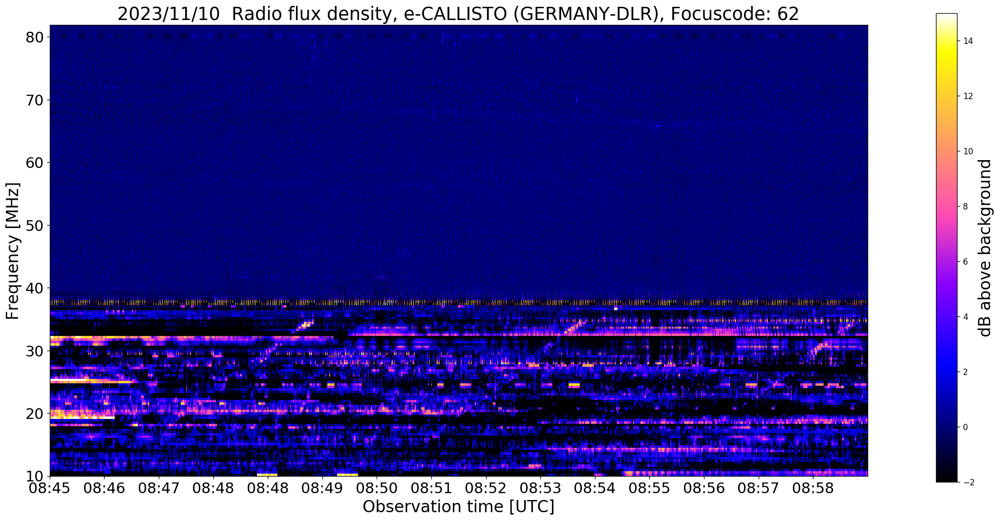Click the 08:52 time axis tick label
Image resolution: width=1000 pixels, height=521 pixels.
click(x=486, y=488)
